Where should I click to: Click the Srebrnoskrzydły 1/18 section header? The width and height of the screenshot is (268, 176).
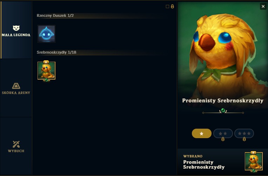tap(56, 52)
